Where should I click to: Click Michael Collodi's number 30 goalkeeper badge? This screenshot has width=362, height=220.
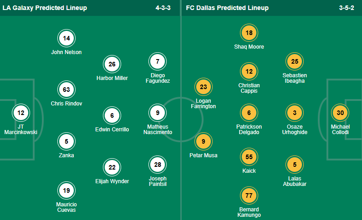click(x=340, y=112)
